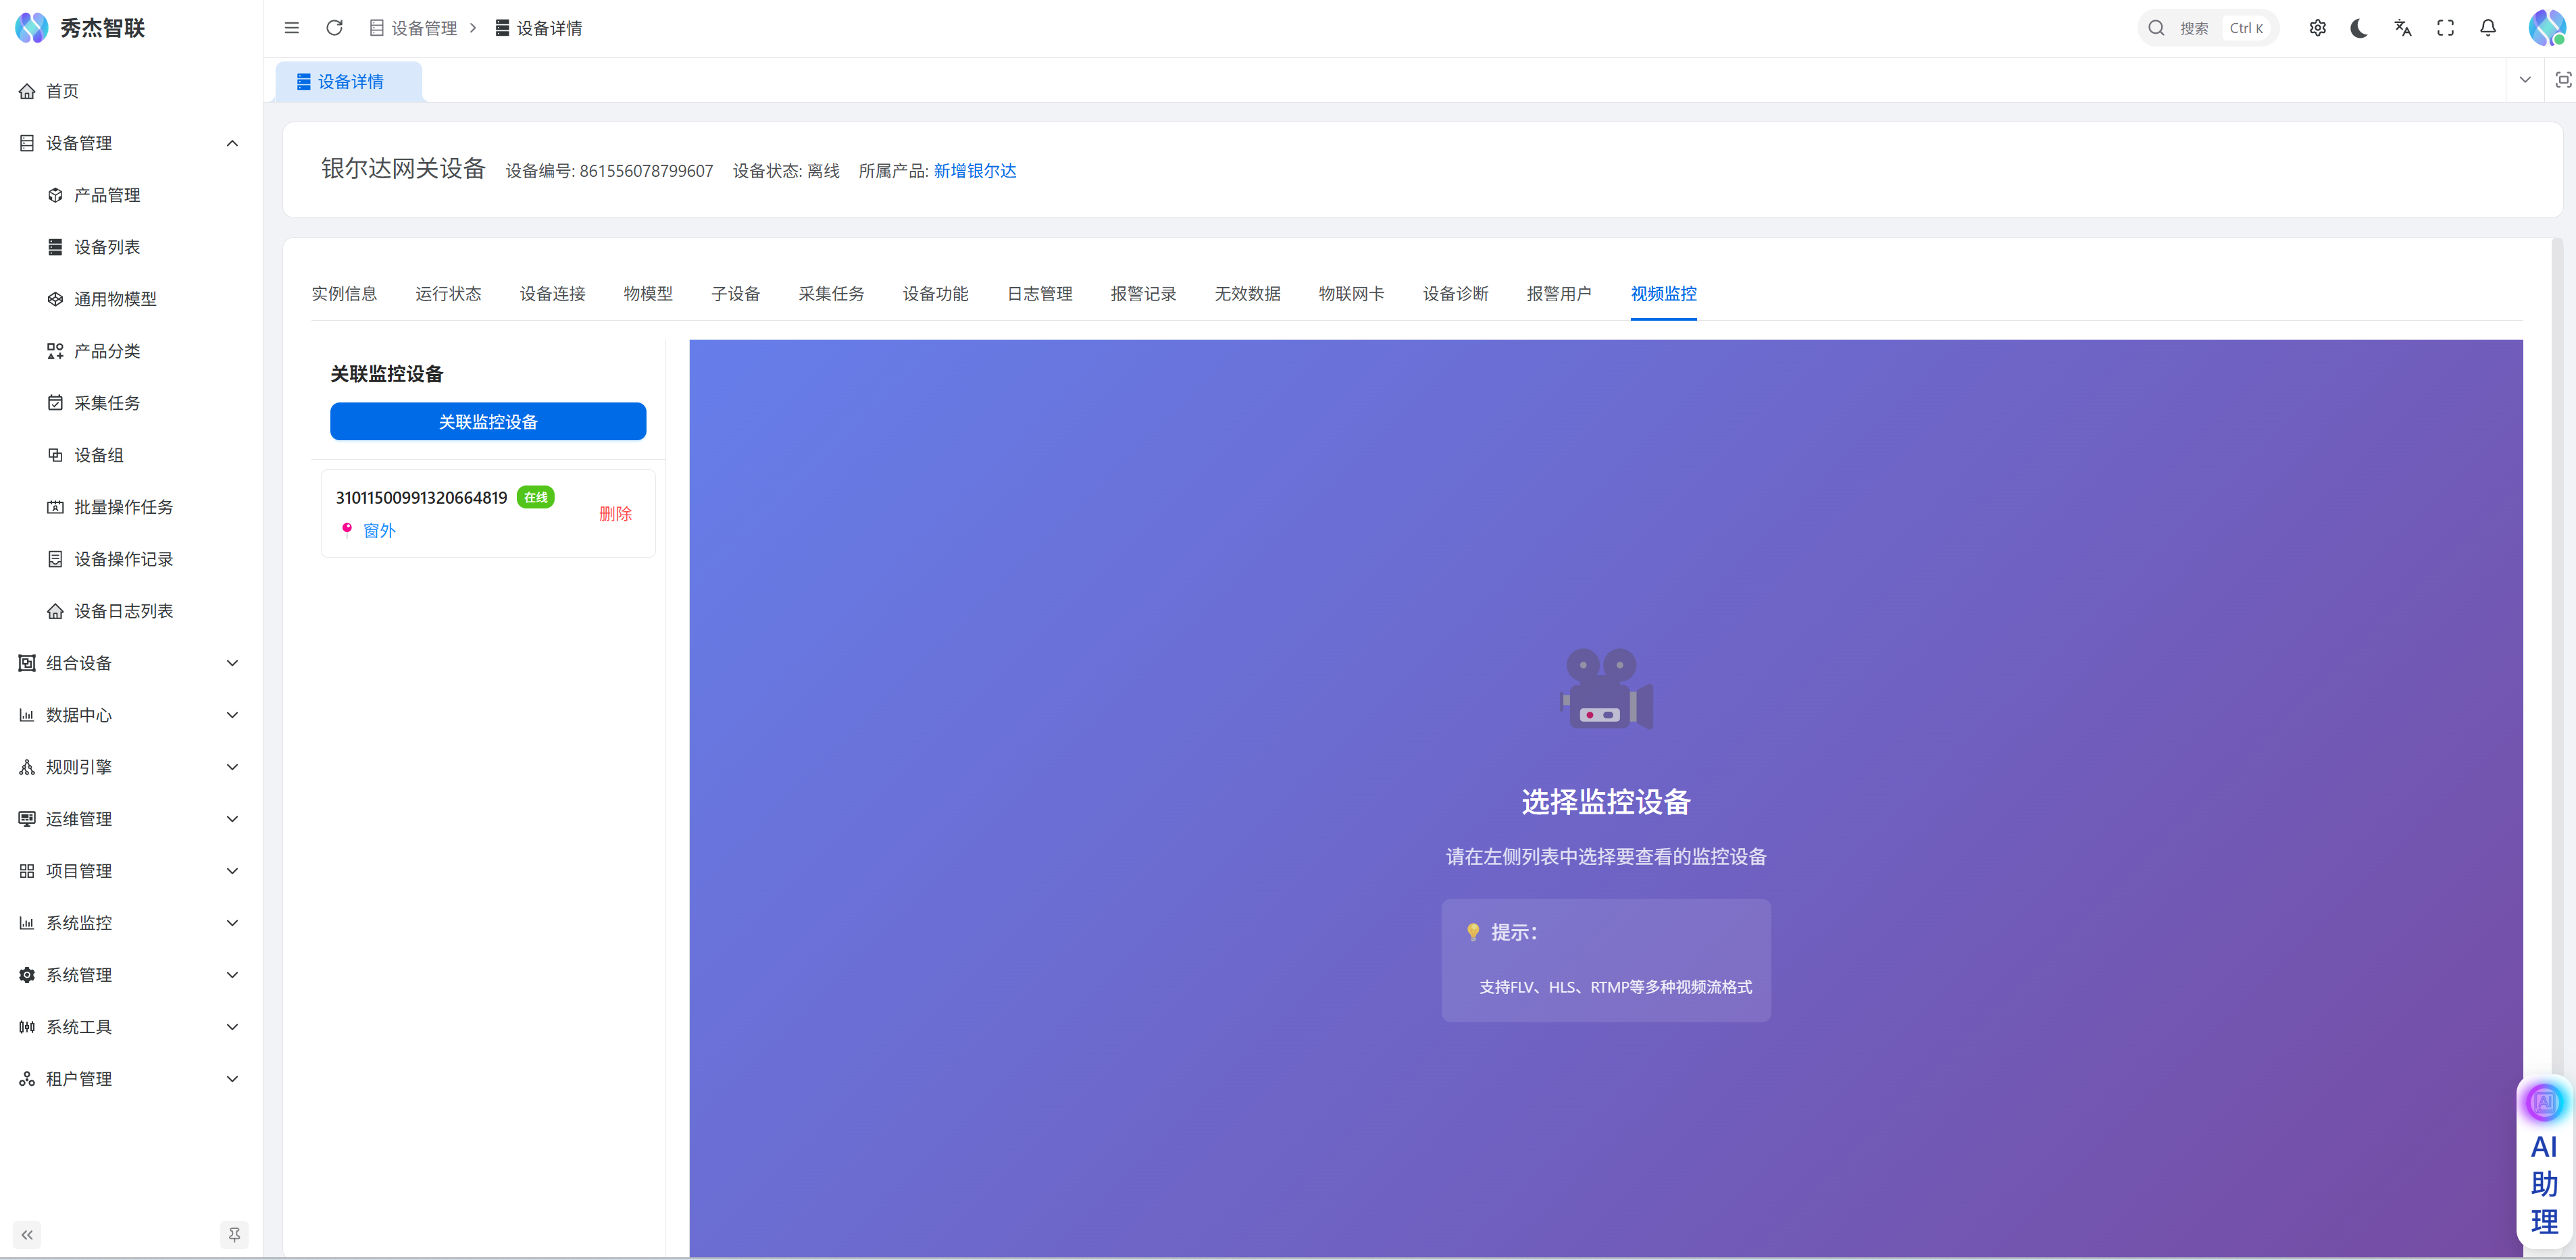2576x1260 pixels.
Task: Open 设备列表 in the sidebar
Action: pos(107,247)
